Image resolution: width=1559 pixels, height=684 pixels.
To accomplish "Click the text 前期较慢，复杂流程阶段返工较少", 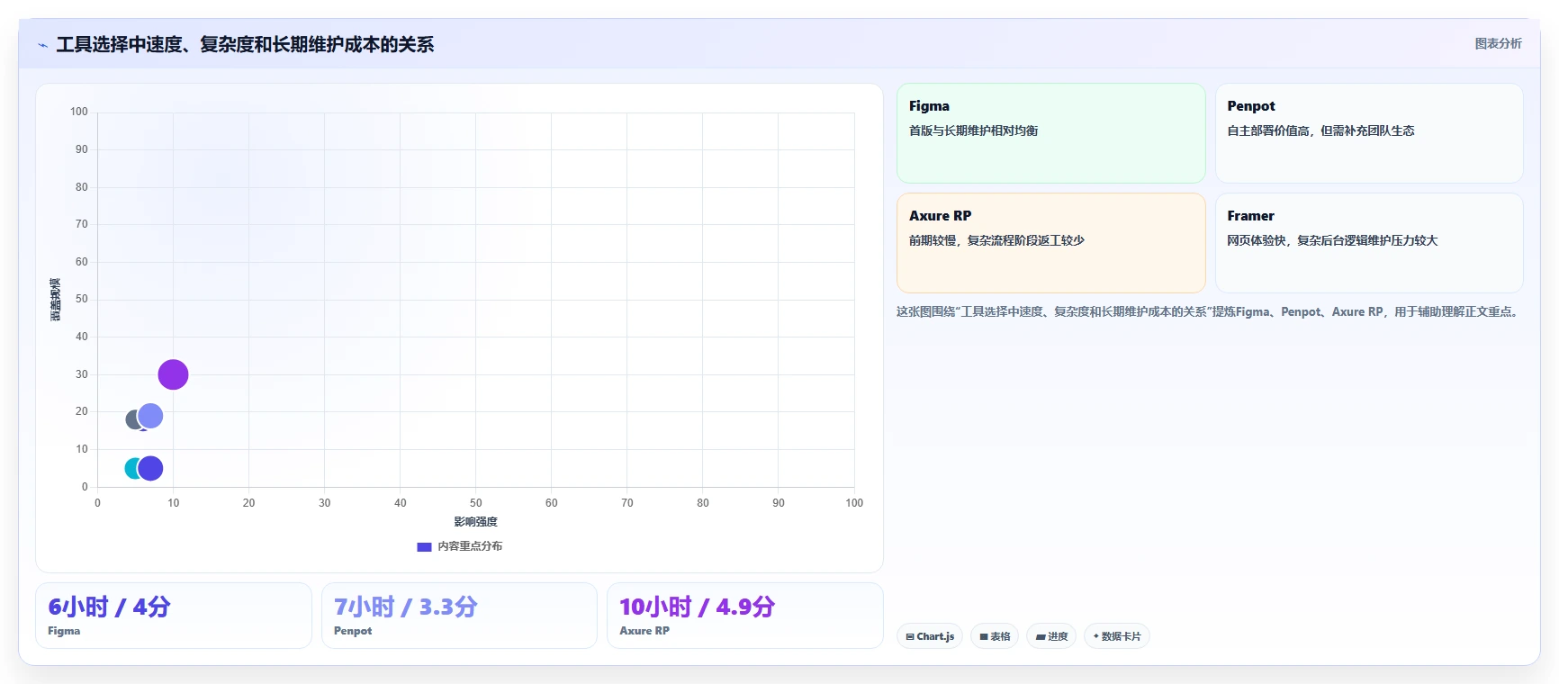I will (x=996, y=240).
